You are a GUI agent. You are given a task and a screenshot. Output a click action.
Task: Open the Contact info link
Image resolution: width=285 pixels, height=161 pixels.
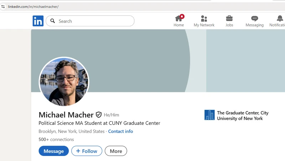point(120,131)
